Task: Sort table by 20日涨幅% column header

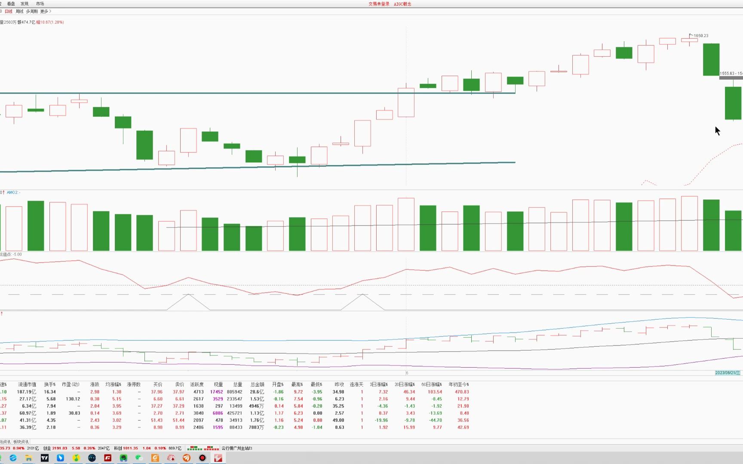Action: pyautogui.click(x=405, y=385)
